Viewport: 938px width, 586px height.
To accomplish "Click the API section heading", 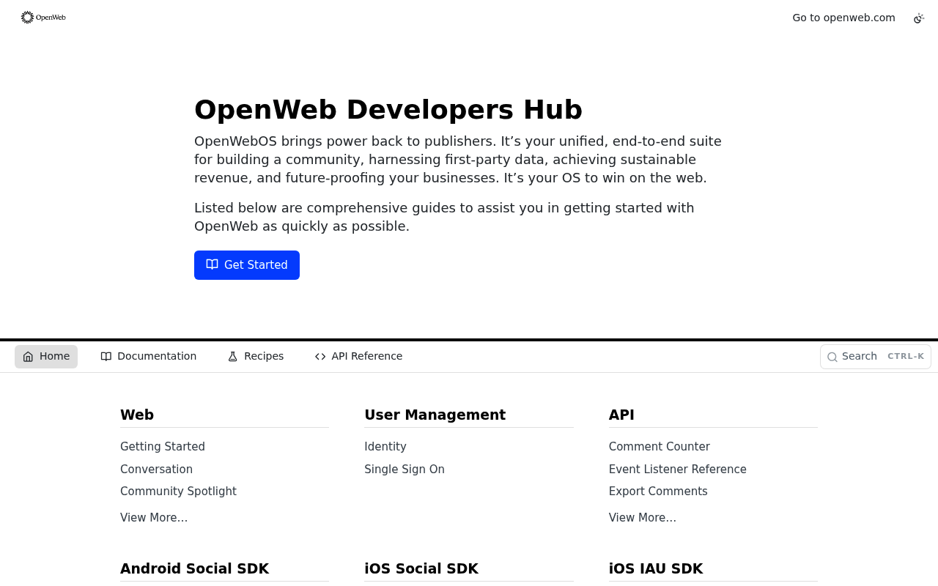I will point(621,415).
